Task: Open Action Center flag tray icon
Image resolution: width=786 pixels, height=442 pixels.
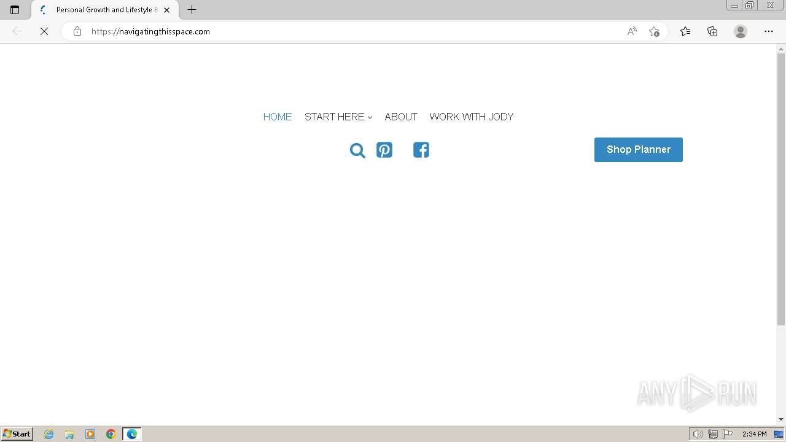Action: 728,434
